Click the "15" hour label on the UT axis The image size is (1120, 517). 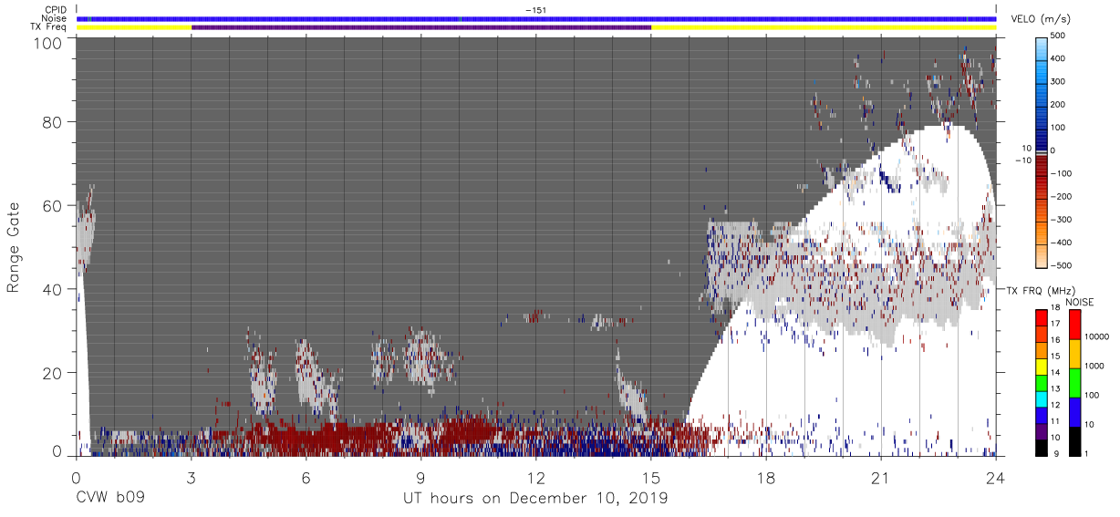point(651,477)
